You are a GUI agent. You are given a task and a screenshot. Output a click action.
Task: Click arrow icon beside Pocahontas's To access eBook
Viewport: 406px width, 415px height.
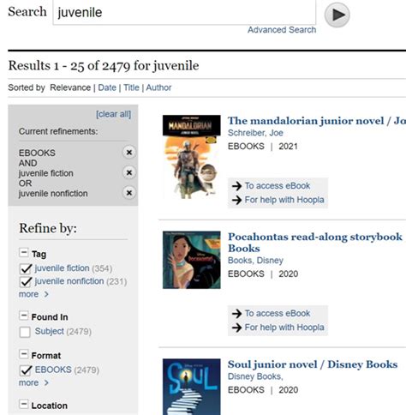pyautogui.click(x=236, y=314)
